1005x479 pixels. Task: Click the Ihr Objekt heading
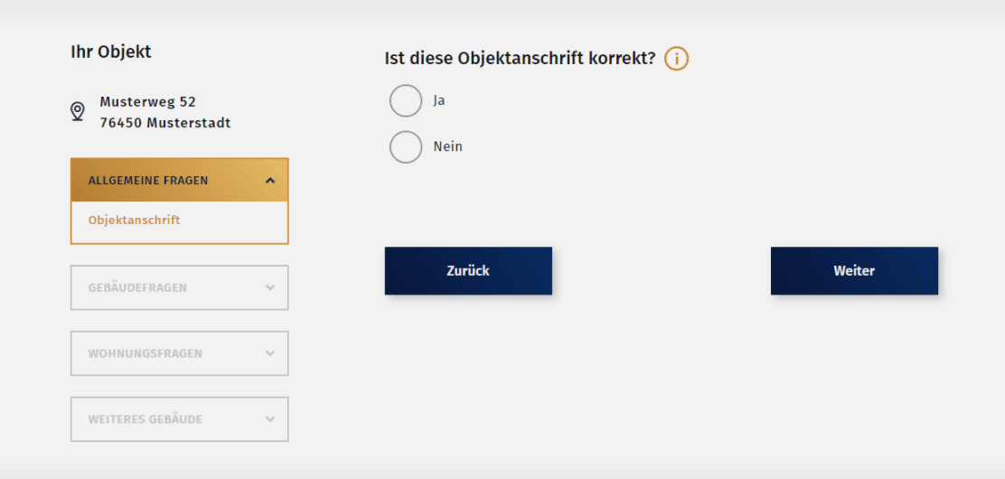coord(111,52)
